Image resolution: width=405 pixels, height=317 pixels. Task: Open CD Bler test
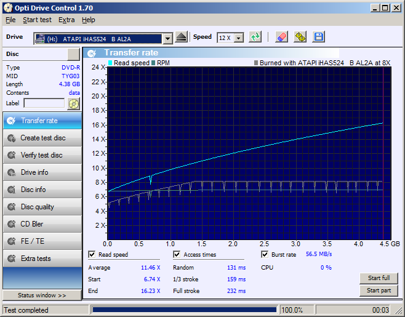[x=42, y=224]
